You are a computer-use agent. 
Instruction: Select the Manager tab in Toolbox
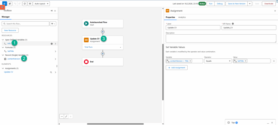(x=6, y=17)
